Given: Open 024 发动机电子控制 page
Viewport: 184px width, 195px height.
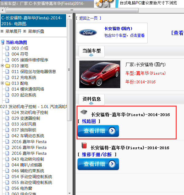Looking at the screenshot, I should click(30, 112).
